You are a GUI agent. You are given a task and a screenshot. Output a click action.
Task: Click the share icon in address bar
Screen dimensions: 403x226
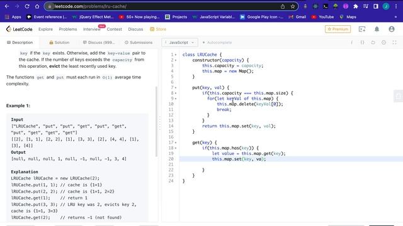click(x=283, y=6)
